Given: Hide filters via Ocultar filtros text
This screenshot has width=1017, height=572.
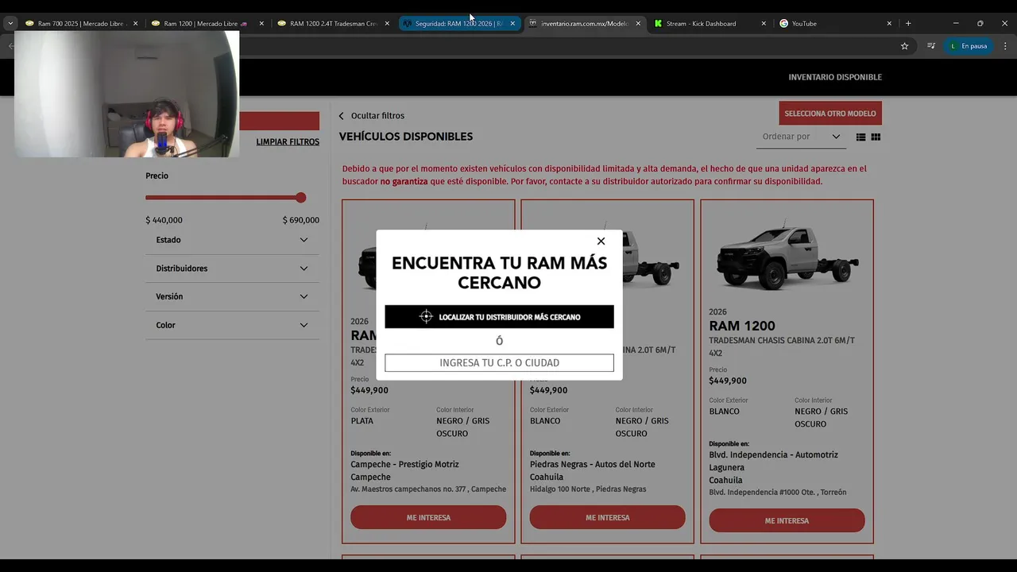Looking at the screenshot, I should [377, 116].
